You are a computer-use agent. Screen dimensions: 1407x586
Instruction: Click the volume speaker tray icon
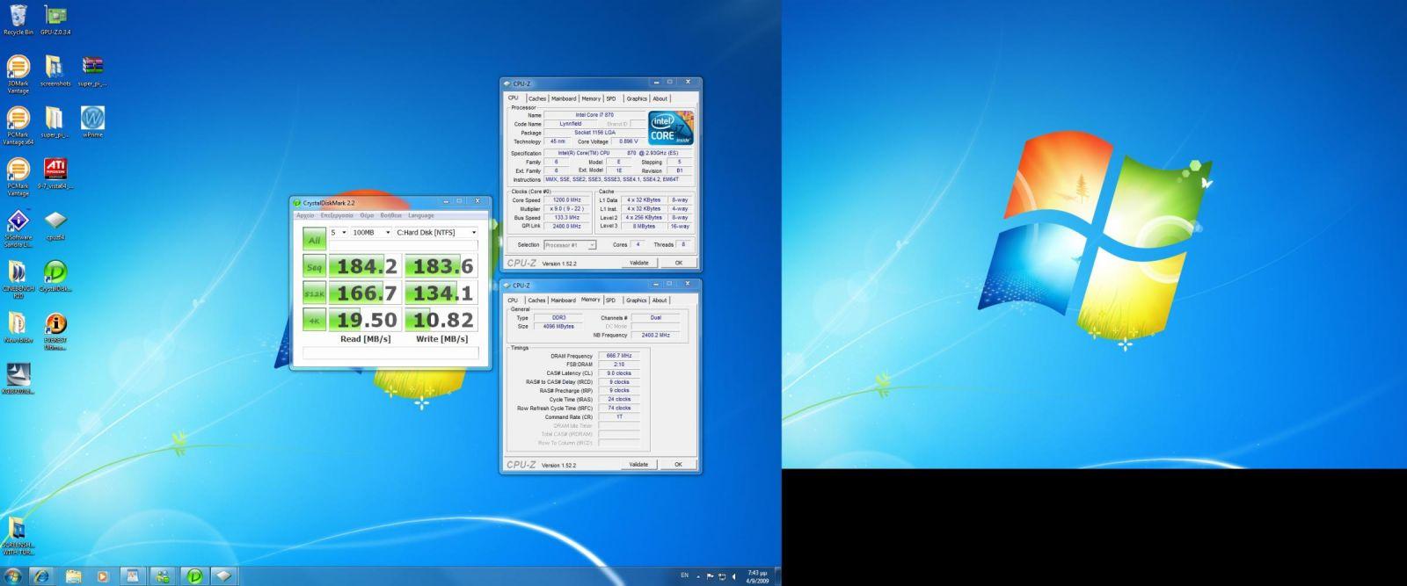click(x=733, y=576)
